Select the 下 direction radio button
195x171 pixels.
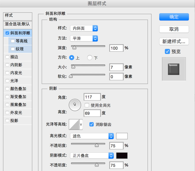pyautogui.click(x=90, y=58)
